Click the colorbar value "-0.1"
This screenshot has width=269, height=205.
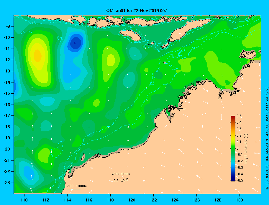pos(240,155)
